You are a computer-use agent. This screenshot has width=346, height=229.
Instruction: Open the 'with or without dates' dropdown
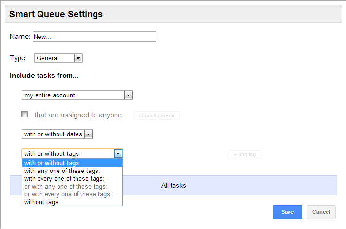[x=58, y=134]
